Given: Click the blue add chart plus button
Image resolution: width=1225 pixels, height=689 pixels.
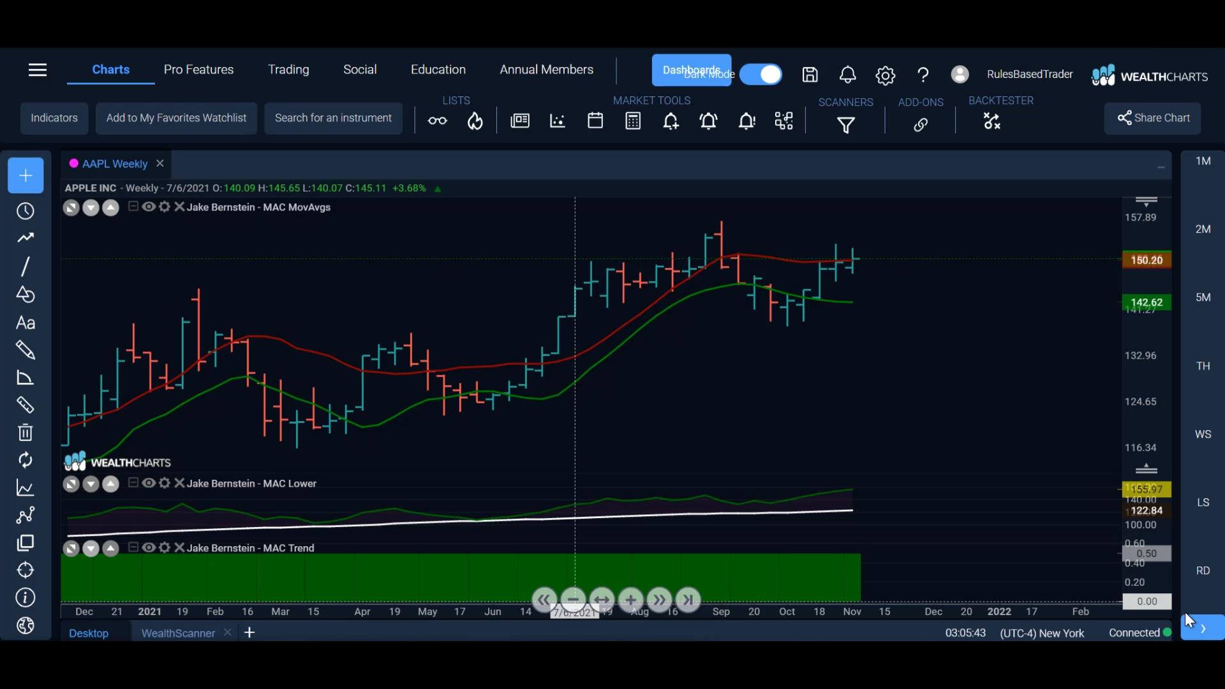Looking at the screenshot, I should tap(26, 175).
